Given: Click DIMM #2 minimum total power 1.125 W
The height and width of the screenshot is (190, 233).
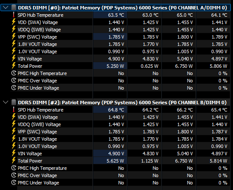Looking at the screenshot, I should pos(150,161).
